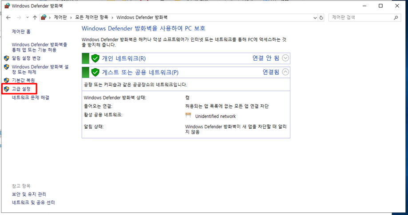Click the firewall icon in the title bar
This screenshot has width=408, height=215.
pos(8,6)
